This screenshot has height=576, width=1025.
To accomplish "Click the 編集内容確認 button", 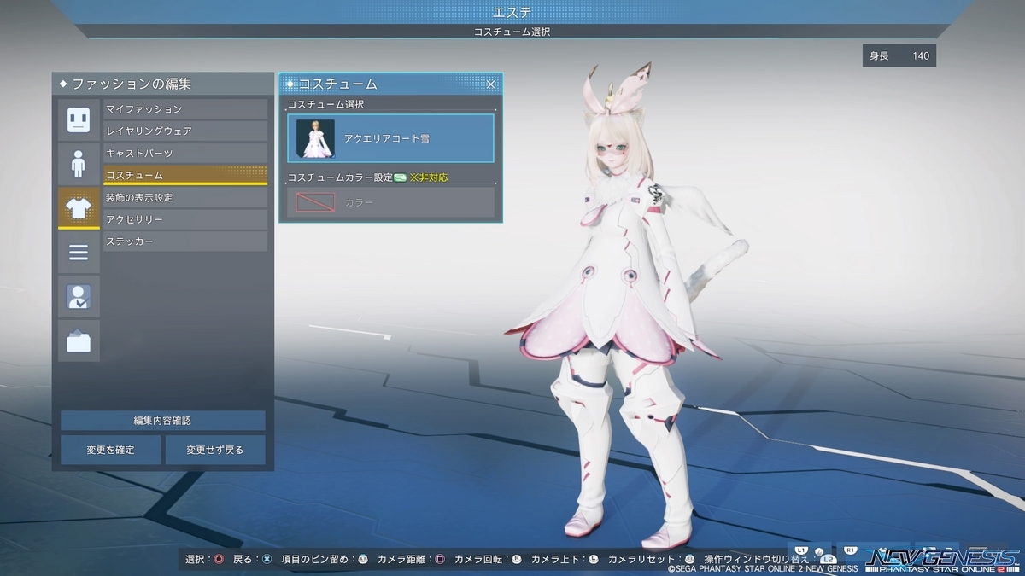I will click(x=162, y=421).
